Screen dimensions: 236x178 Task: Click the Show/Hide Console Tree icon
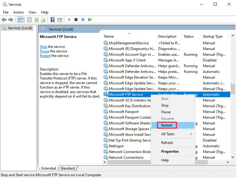(x=20, y=20)
